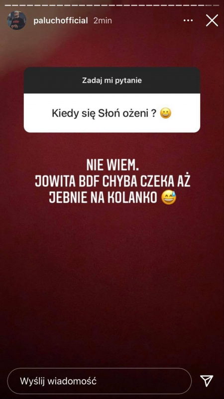Tap the "Zadaj mi pytanie" sticker header

click(x=112, y=80)
